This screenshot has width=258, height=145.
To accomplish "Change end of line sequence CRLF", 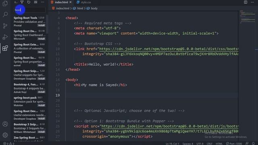I will (x=210, y=143).
